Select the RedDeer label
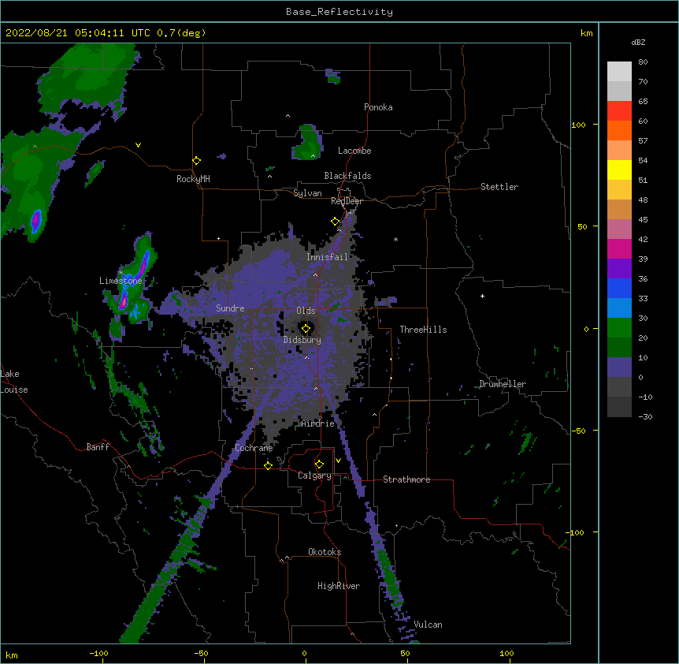 [x=347, y=201]
